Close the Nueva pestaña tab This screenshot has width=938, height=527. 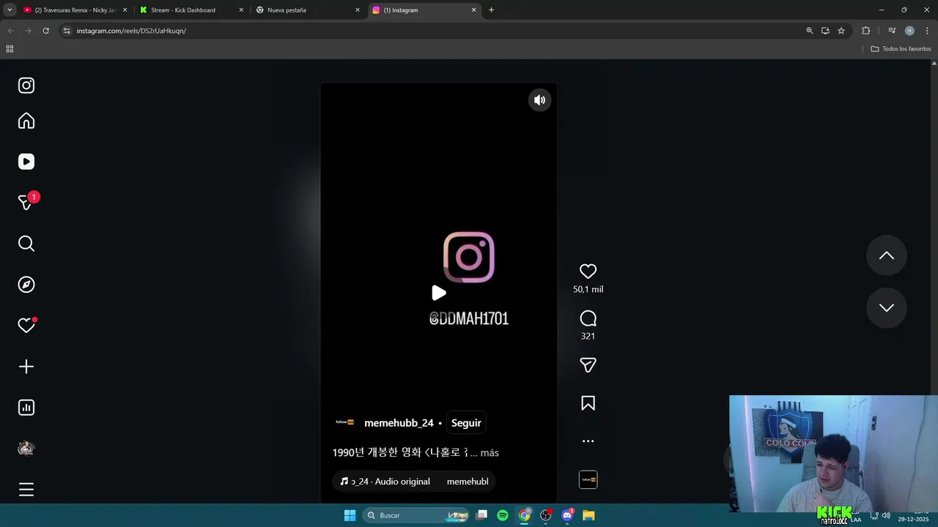tap(358, 10)
